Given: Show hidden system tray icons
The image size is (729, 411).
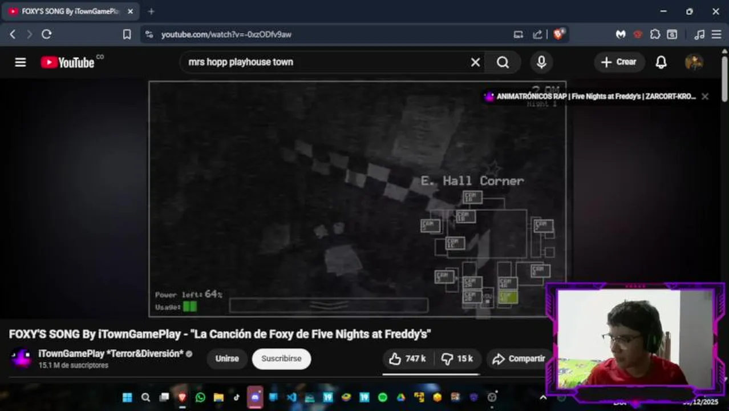Looking at the screenshot, I should (542, 398).
